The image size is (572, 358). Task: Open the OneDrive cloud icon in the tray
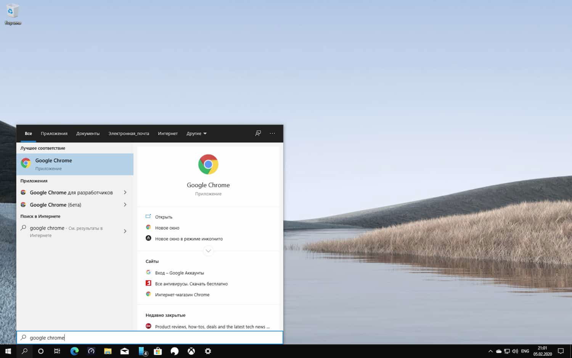click(499, 351)
